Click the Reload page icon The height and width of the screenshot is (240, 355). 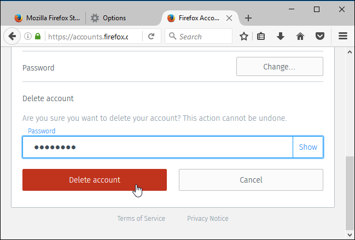[x=151, y=37]
